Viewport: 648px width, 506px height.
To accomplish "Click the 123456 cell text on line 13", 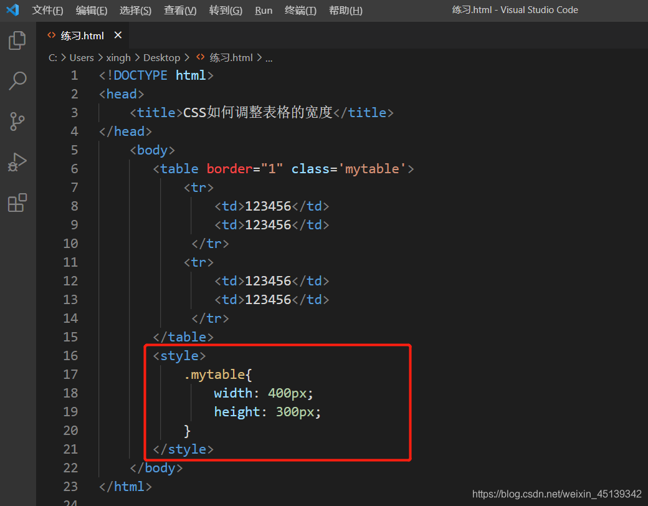I will (268, 299).
